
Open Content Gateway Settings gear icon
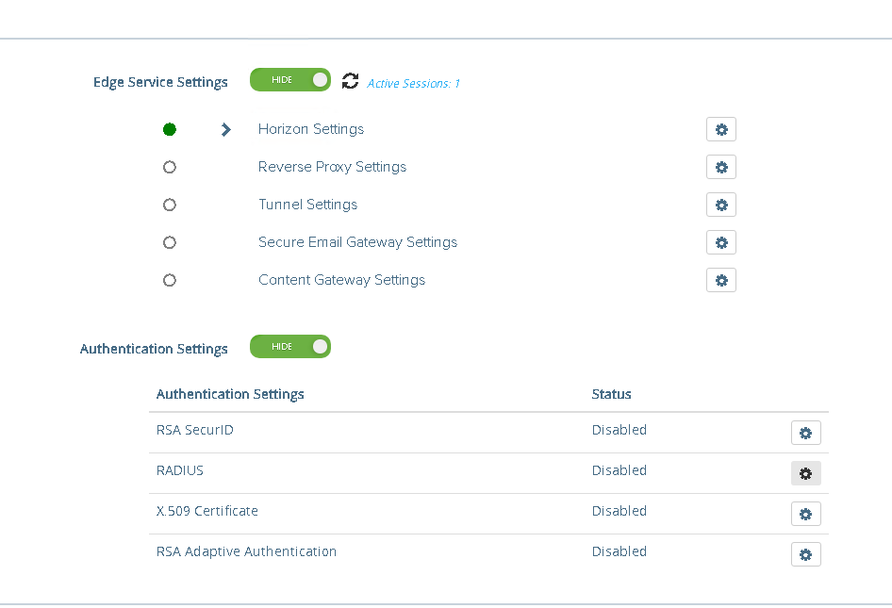(720, 280)
